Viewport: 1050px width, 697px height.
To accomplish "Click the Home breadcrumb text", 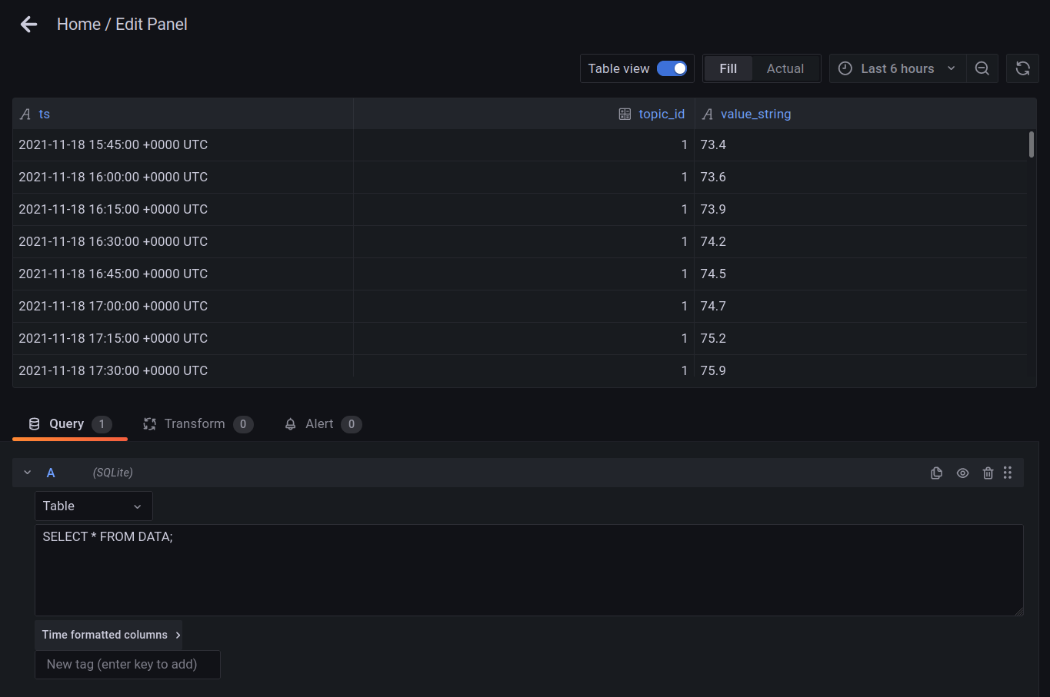I will [78, 25].
